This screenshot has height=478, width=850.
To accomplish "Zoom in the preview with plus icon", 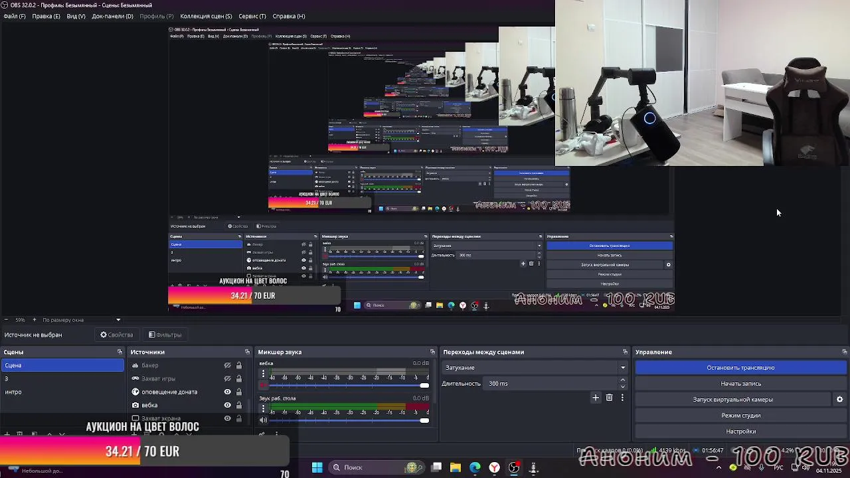I will pos(35,320).
